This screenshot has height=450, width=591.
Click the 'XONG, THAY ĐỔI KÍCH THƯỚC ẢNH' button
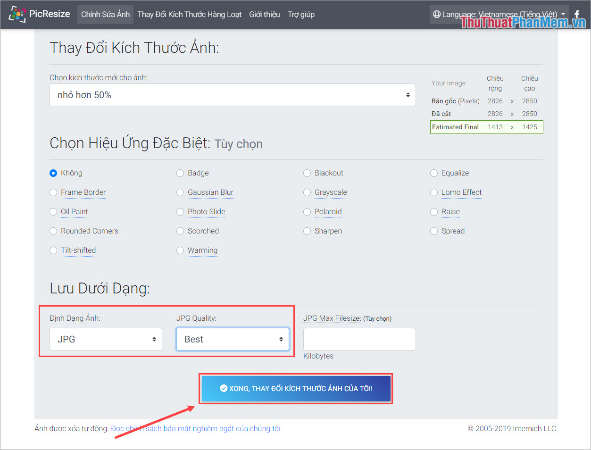tap(296, 388)
